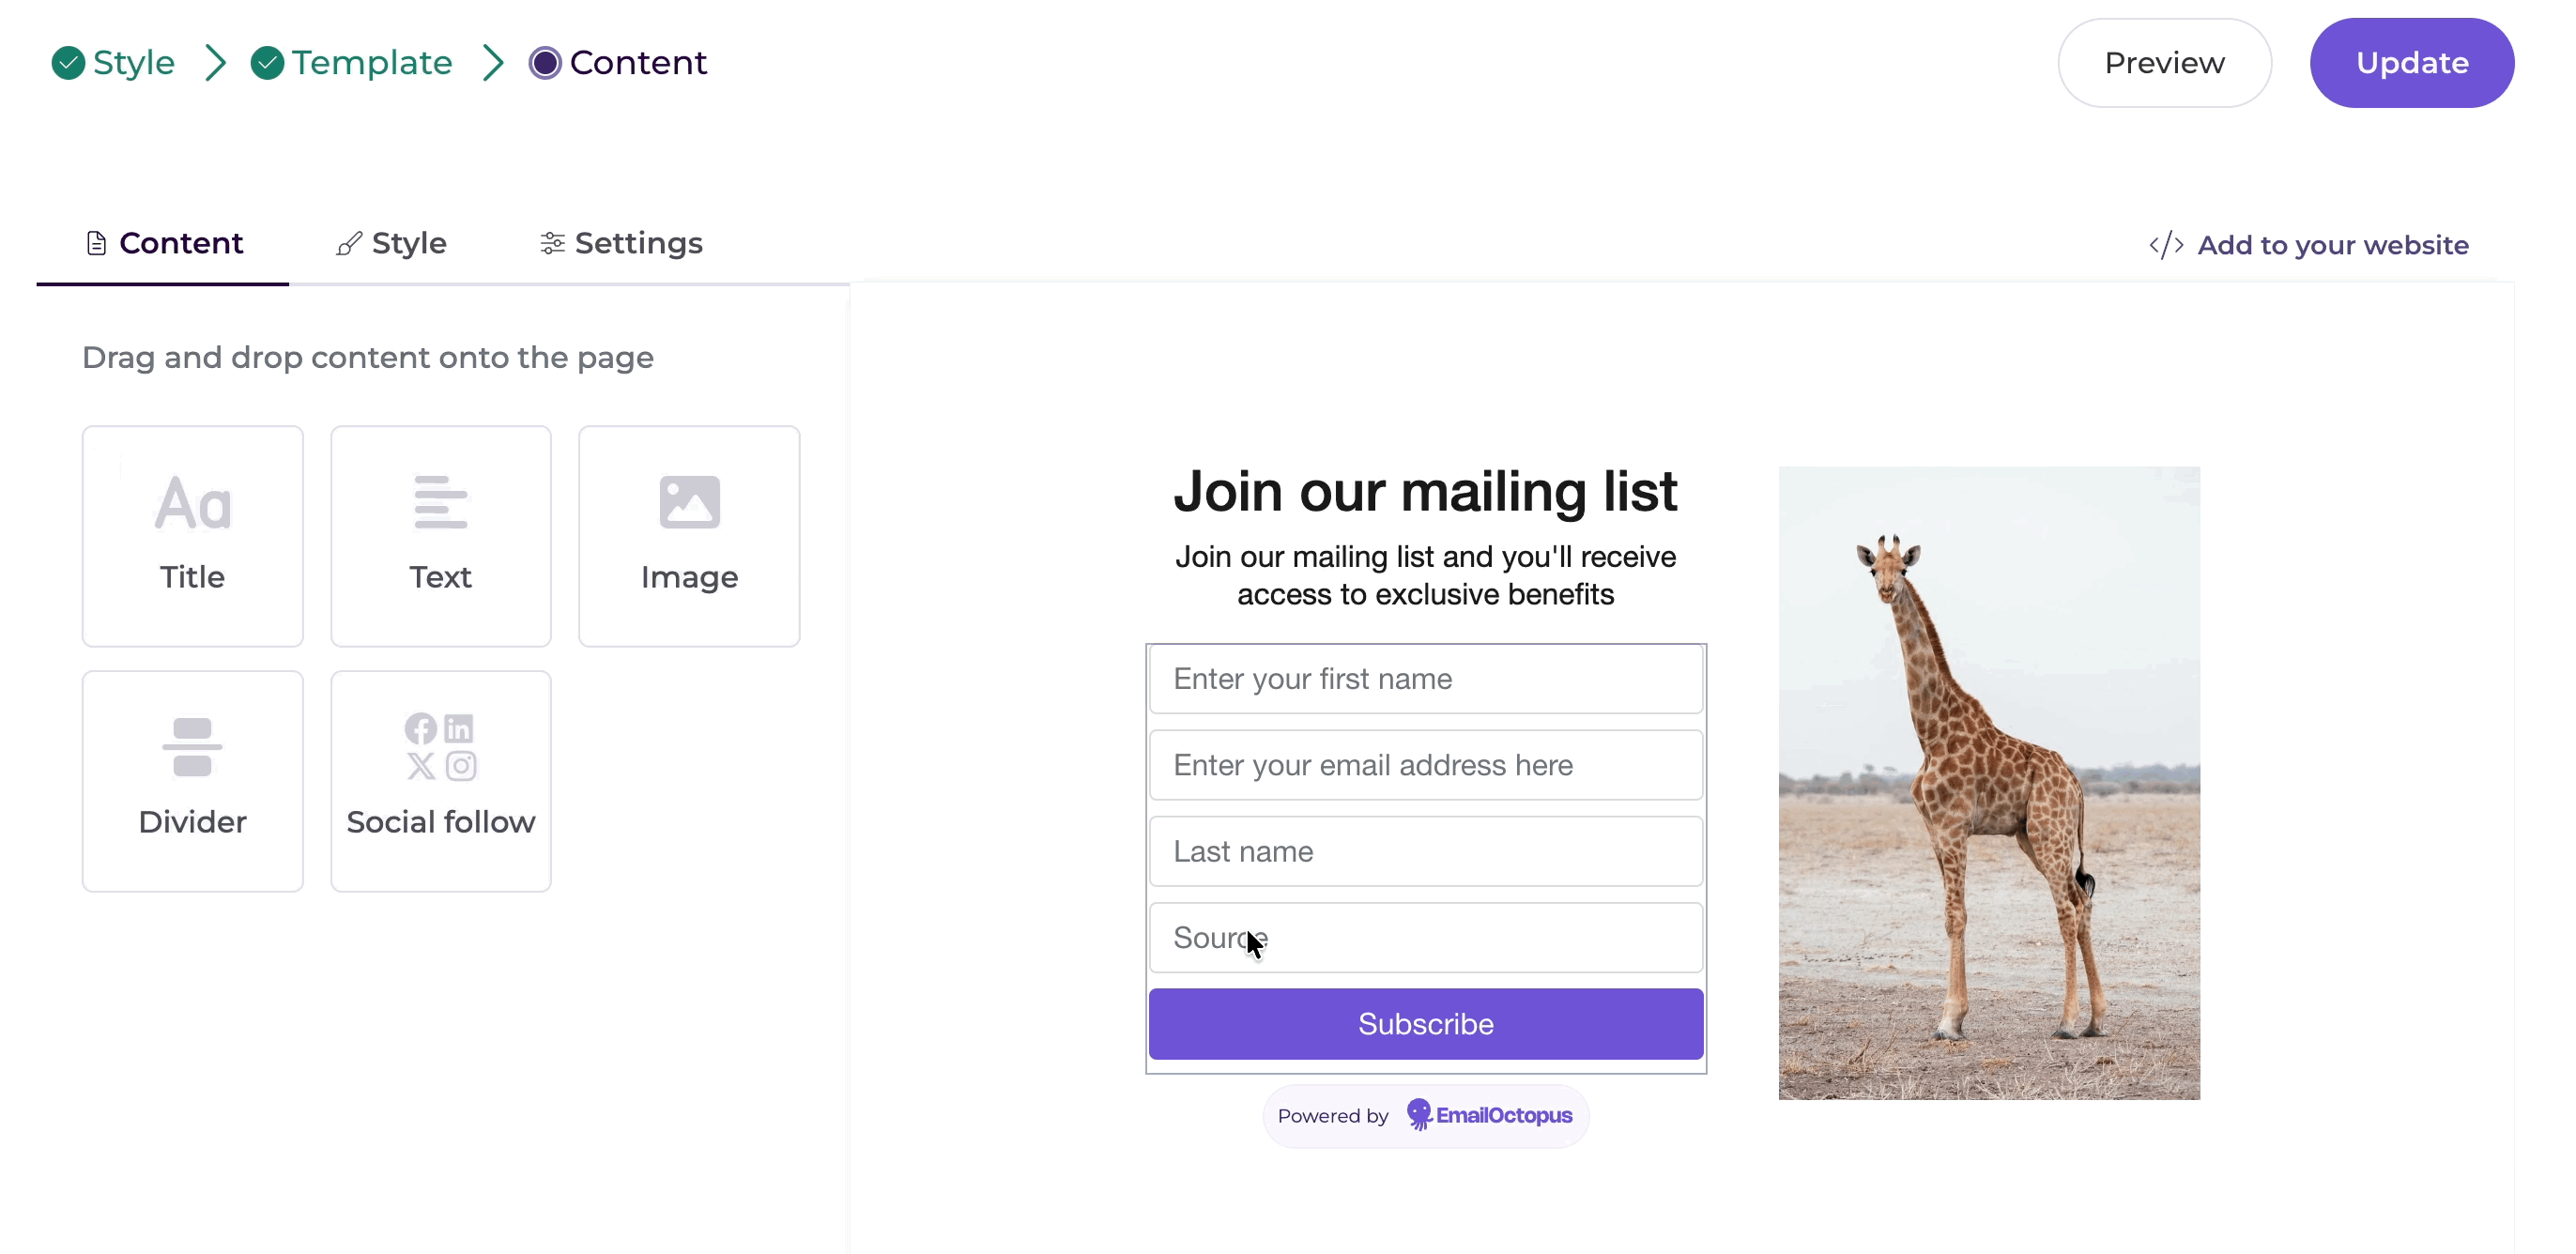Click the green checkmark next to Template step

(267, 63)
